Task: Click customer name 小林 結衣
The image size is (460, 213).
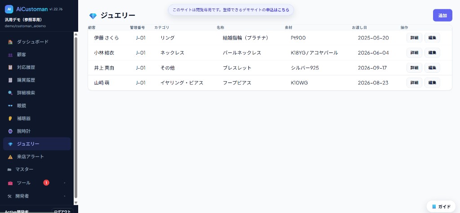Action: coord(104,53)
